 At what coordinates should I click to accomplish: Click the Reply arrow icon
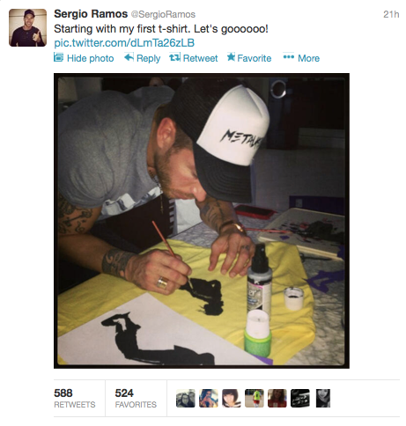[129, 57]
